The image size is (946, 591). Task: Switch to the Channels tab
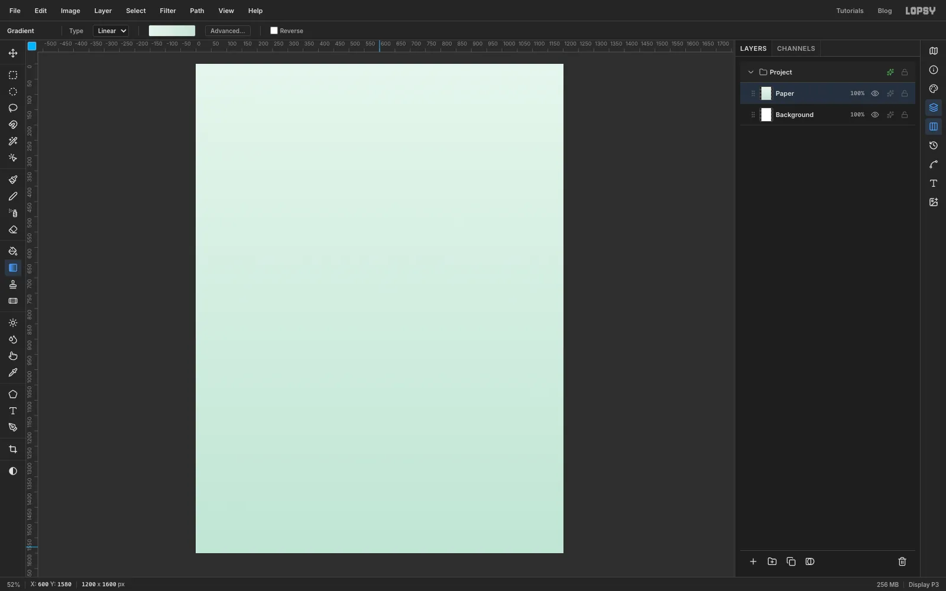coord(796,48)
